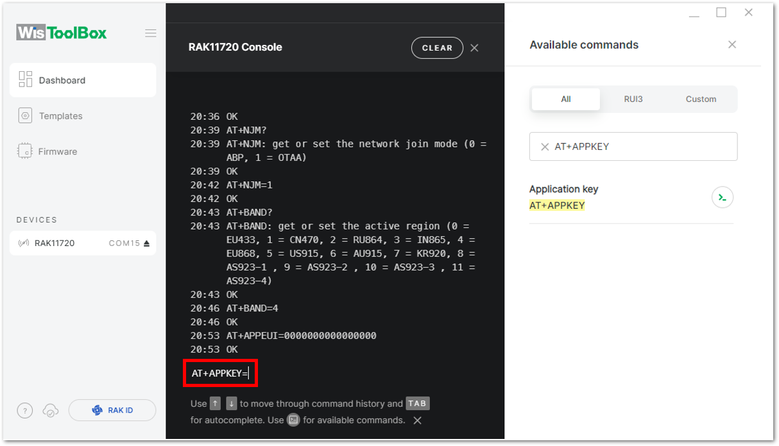Switch to the All commands tab
Viewport: 779px width, 446px height.
566,99
